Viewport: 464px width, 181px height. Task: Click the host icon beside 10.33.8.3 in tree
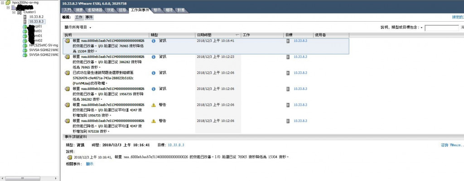[x=25, y=22]
